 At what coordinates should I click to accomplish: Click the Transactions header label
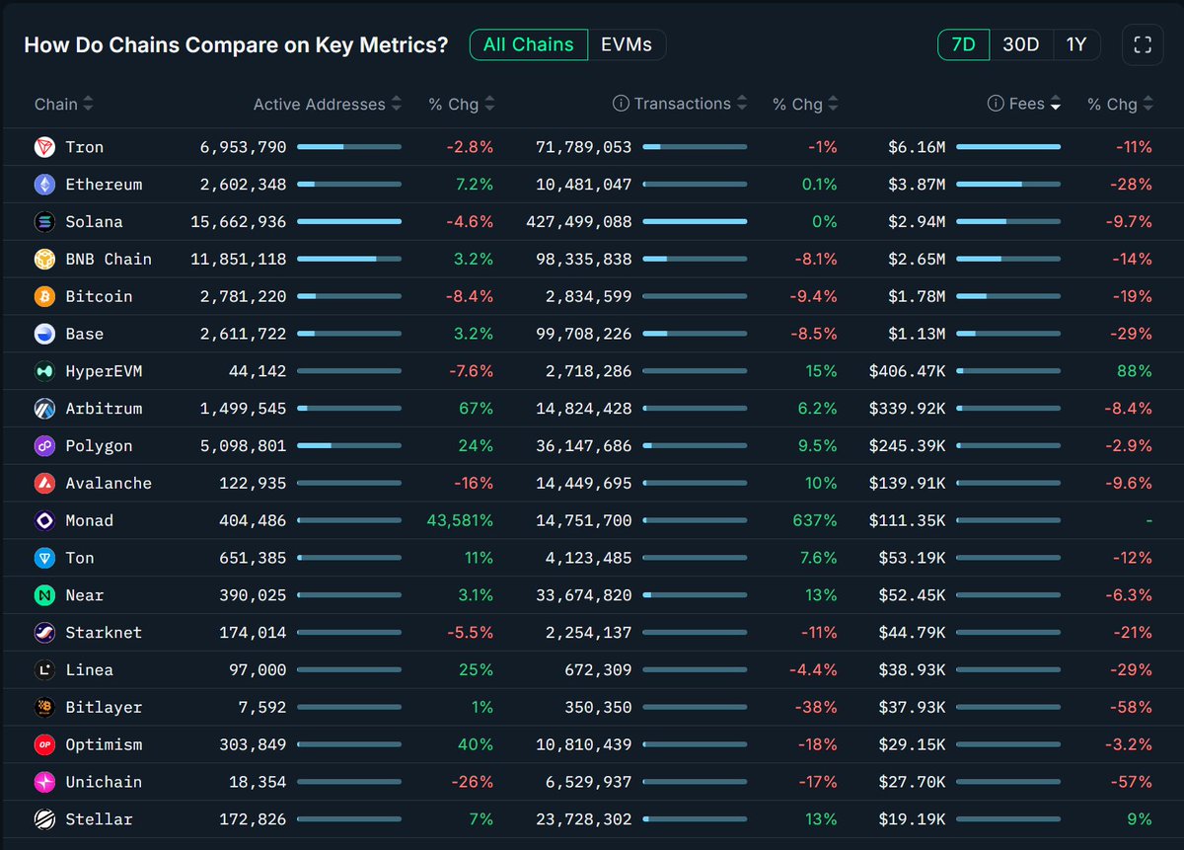[x=683, y=104]
